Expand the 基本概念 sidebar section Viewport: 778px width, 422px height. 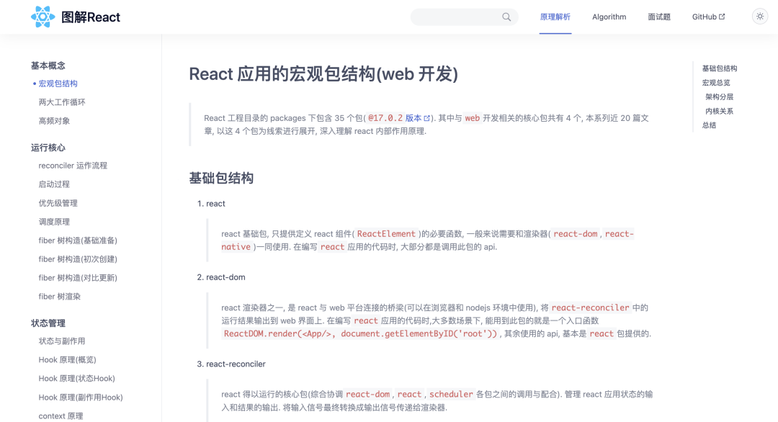click(x=47, y=66)
